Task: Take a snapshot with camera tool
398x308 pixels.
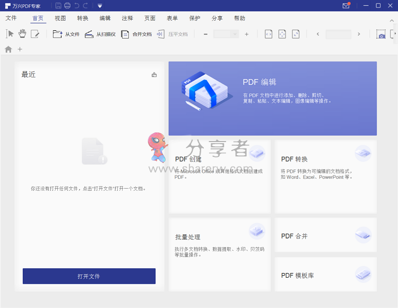Action: click(x=380, y=34)
